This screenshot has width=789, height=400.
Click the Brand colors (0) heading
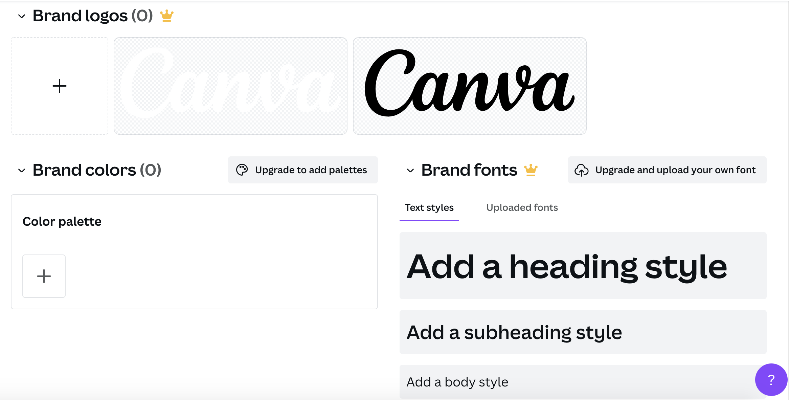click(97, 170)
